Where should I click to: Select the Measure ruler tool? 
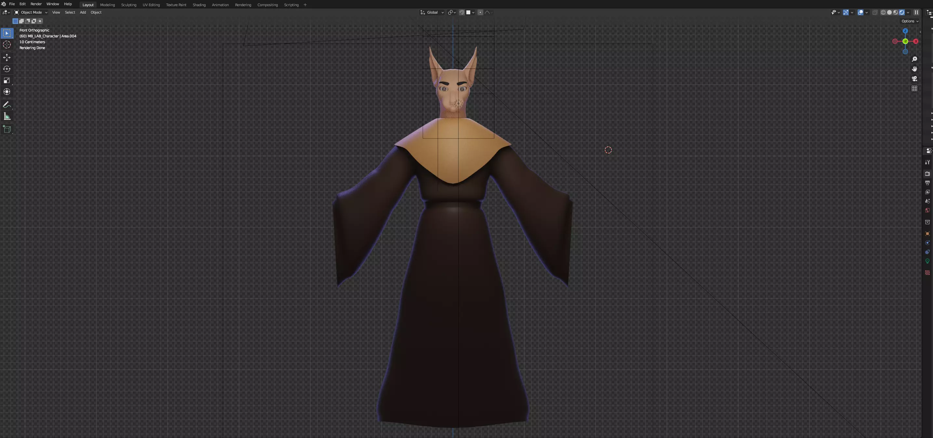7,116
